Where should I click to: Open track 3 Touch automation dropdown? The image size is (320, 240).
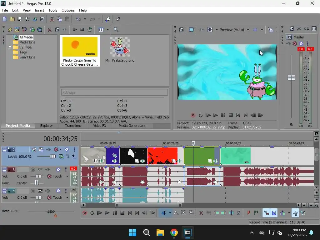point(67,176)
